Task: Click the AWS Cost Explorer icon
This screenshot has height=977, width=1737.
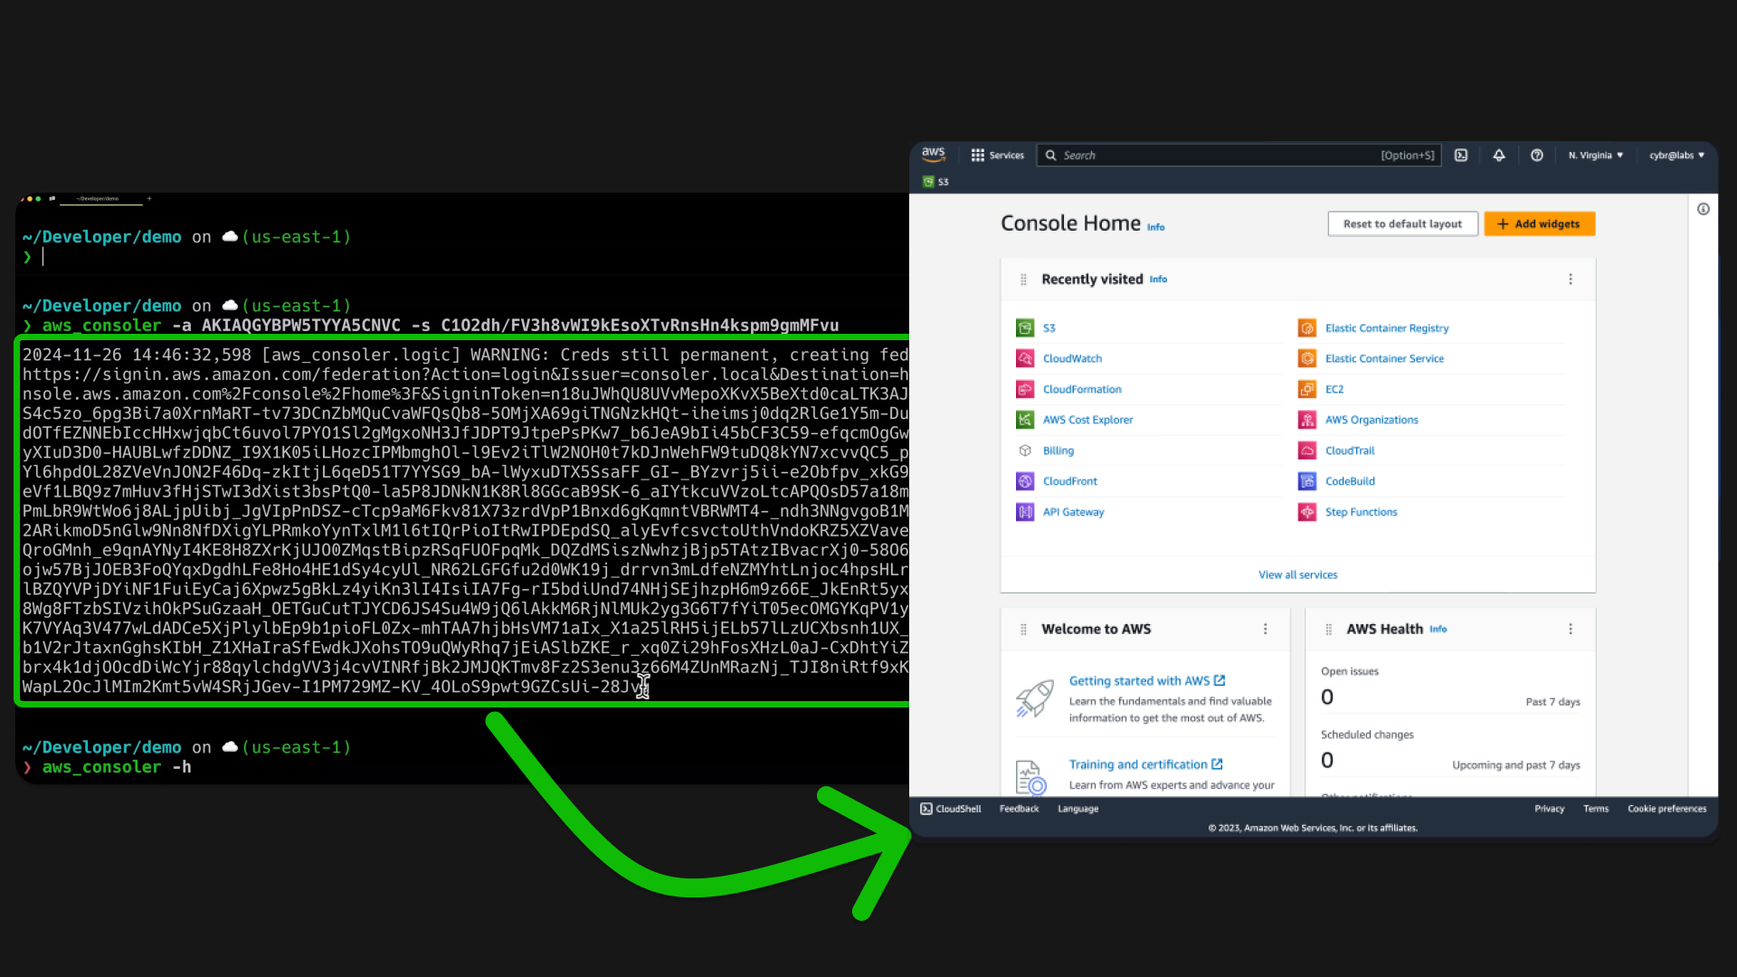Action: coord(1025,420)
